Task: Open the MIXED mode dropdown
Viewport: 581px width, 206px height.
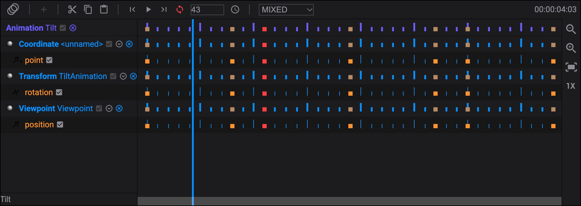Action: coord(286,10)
